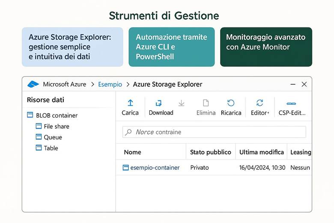Click the Elimina document icon
Image resolution: width=334 pixels, height=223 pixels.
click(206, 103)
